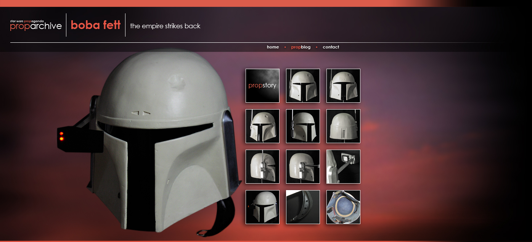The height and width of the screenshot is (242, 532).
Task: Click the boba fett title heading
Action: click(x=96, y=25)
